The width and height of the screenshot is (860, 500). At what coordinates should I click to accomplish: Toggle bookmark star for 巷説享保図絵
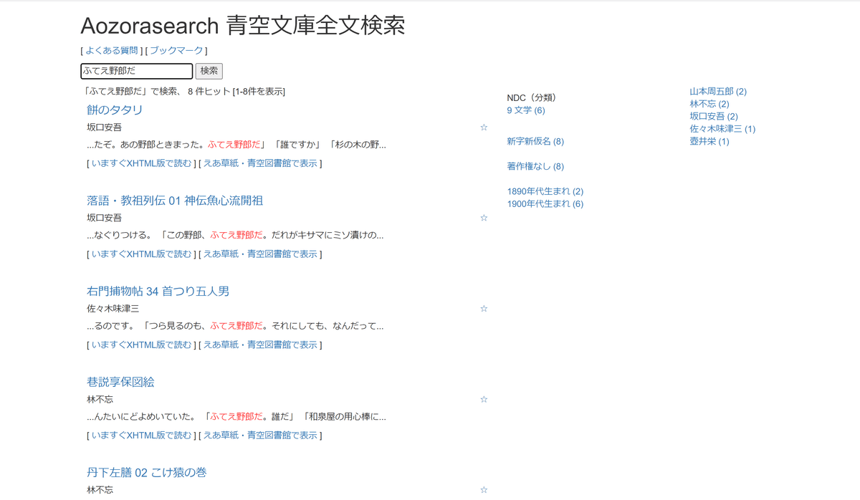click(x=484, y=400)
